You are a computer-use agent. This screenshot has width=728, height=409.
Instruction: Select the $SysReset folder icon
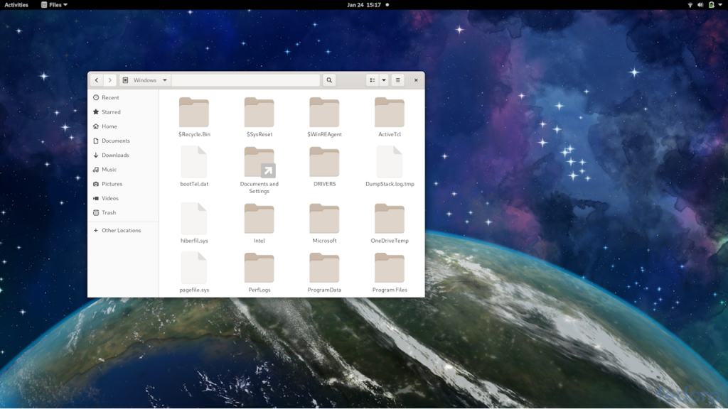click(x=259, y=112)
